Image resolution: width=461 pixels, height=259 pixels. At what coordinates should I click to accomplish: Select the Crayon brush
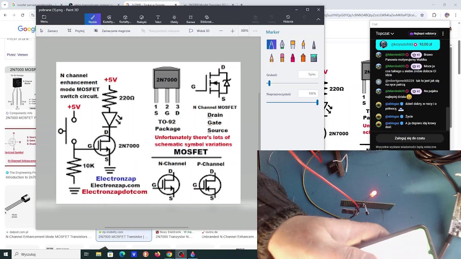pyautogui.click(x=293, y=58)
